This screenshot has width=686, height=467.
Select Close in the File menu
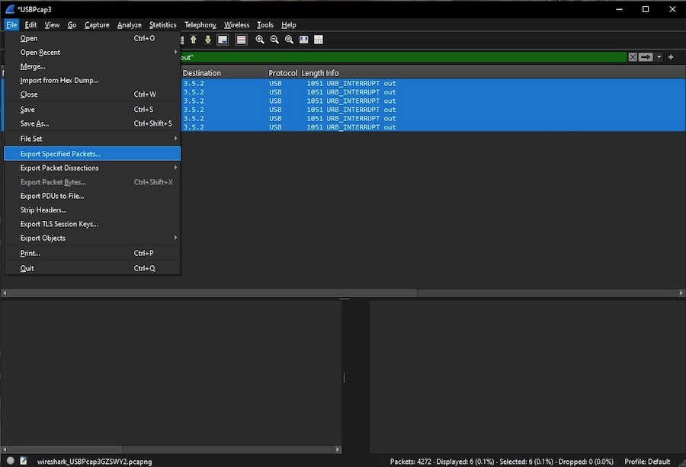click(92, 94)
